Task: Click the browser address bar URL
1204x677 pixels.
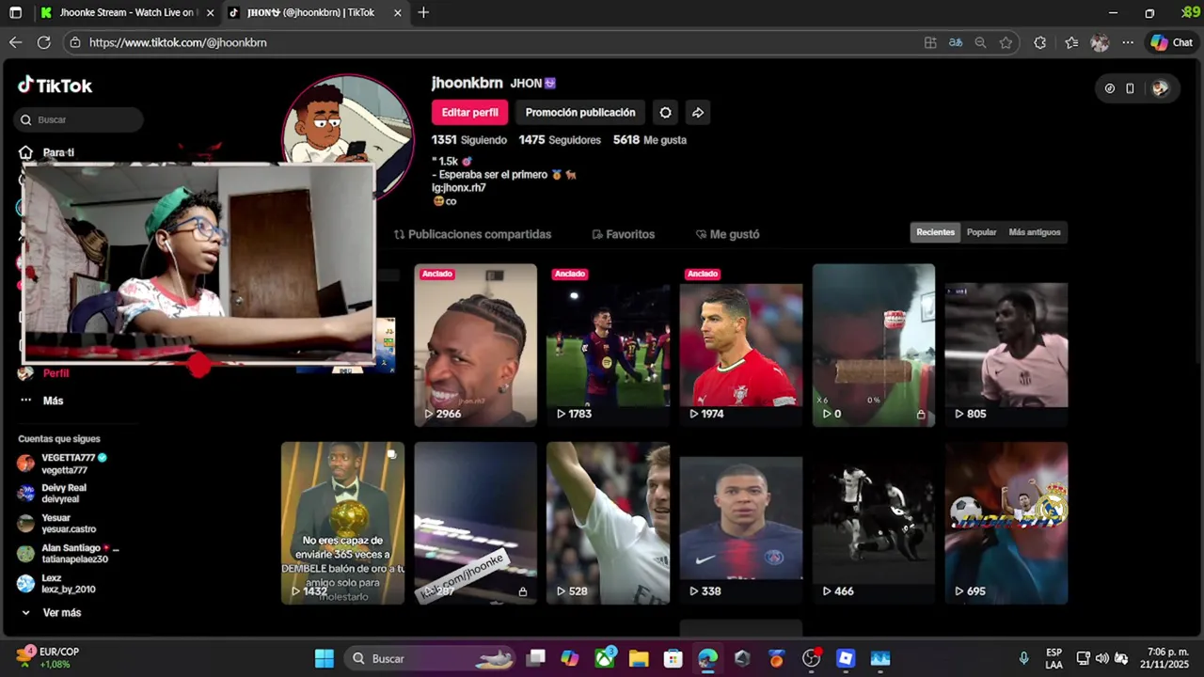Action: [x=178, y=42]
